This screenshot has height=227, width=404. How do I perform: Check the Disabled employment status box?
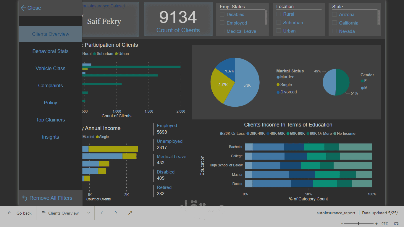tap(222, 14)
